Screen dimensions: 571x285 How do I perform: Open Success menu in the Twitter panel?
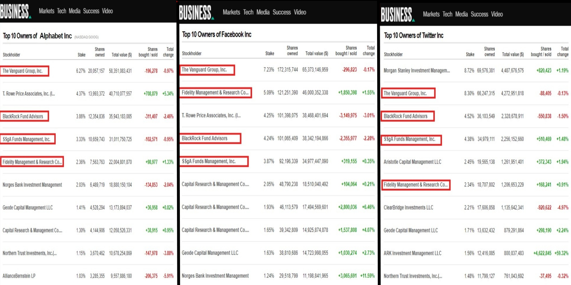click(x=479, y=14)
